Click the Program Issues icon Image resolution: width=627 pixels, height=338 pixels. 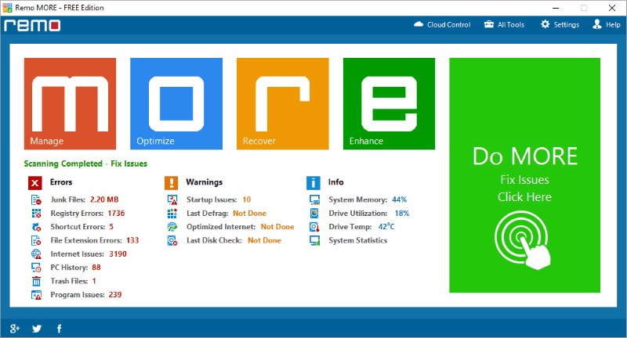36,295
